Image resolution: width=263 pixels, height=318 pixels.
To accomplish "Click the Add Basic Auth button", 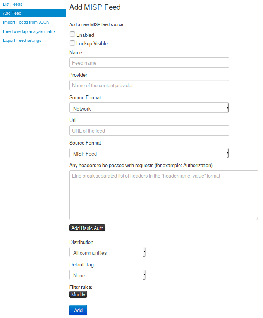I will tap(87, 228).
